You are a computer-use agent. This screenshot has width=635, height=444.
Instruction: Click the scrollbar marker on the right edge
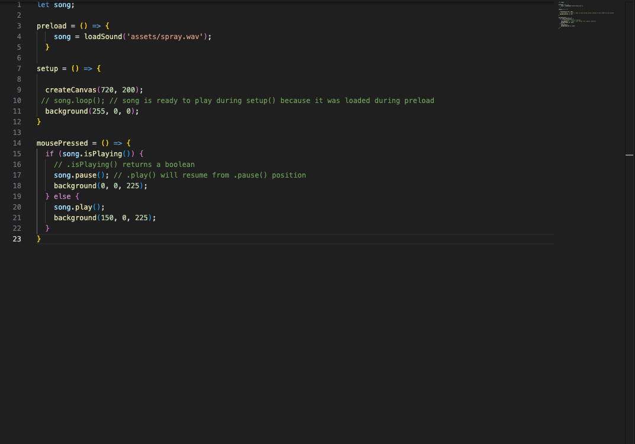[x=629, y=154]
